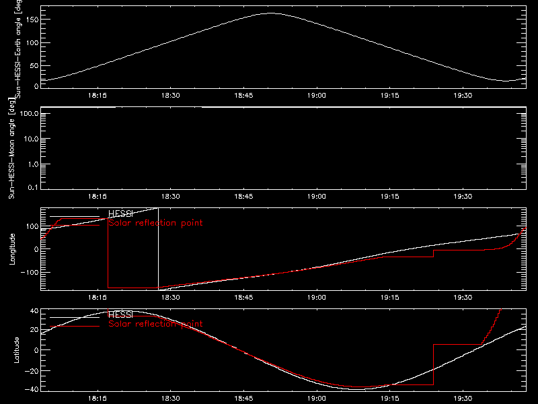Pick the 19:00 label under the Sun-HESSI-Moon plot
The width and height of the screenshot is (538, 404).
(316, 197)
